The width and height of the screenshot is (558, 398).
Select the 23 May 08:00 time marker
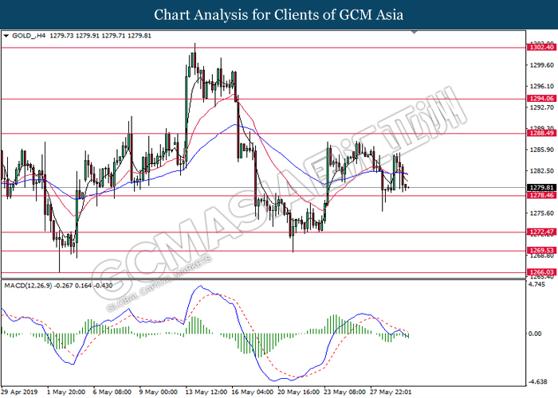[x=344, y=392]
